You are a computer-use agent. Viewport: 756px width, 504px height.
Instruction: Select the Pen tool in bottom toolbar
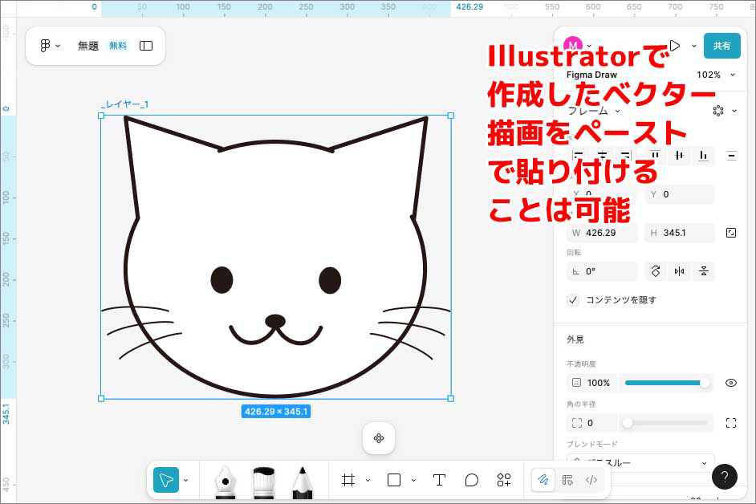pos(226,482)
